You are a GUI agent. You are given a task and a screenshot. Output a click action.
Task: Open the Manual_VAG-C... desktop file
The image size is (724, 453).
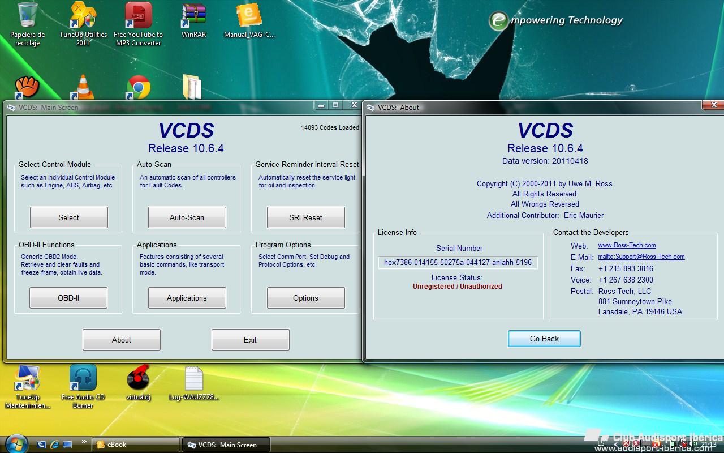point(249,17)
